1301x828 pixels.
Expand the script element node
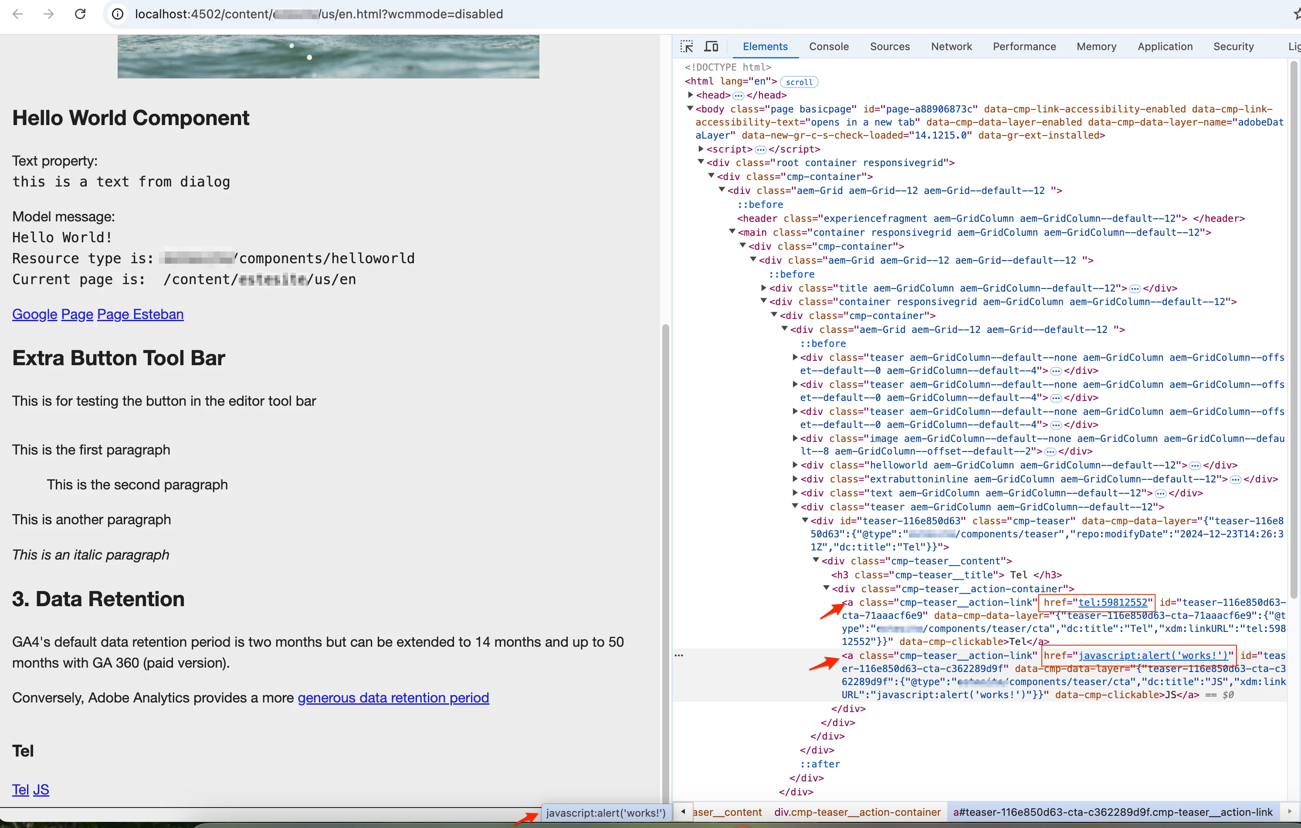701,149
